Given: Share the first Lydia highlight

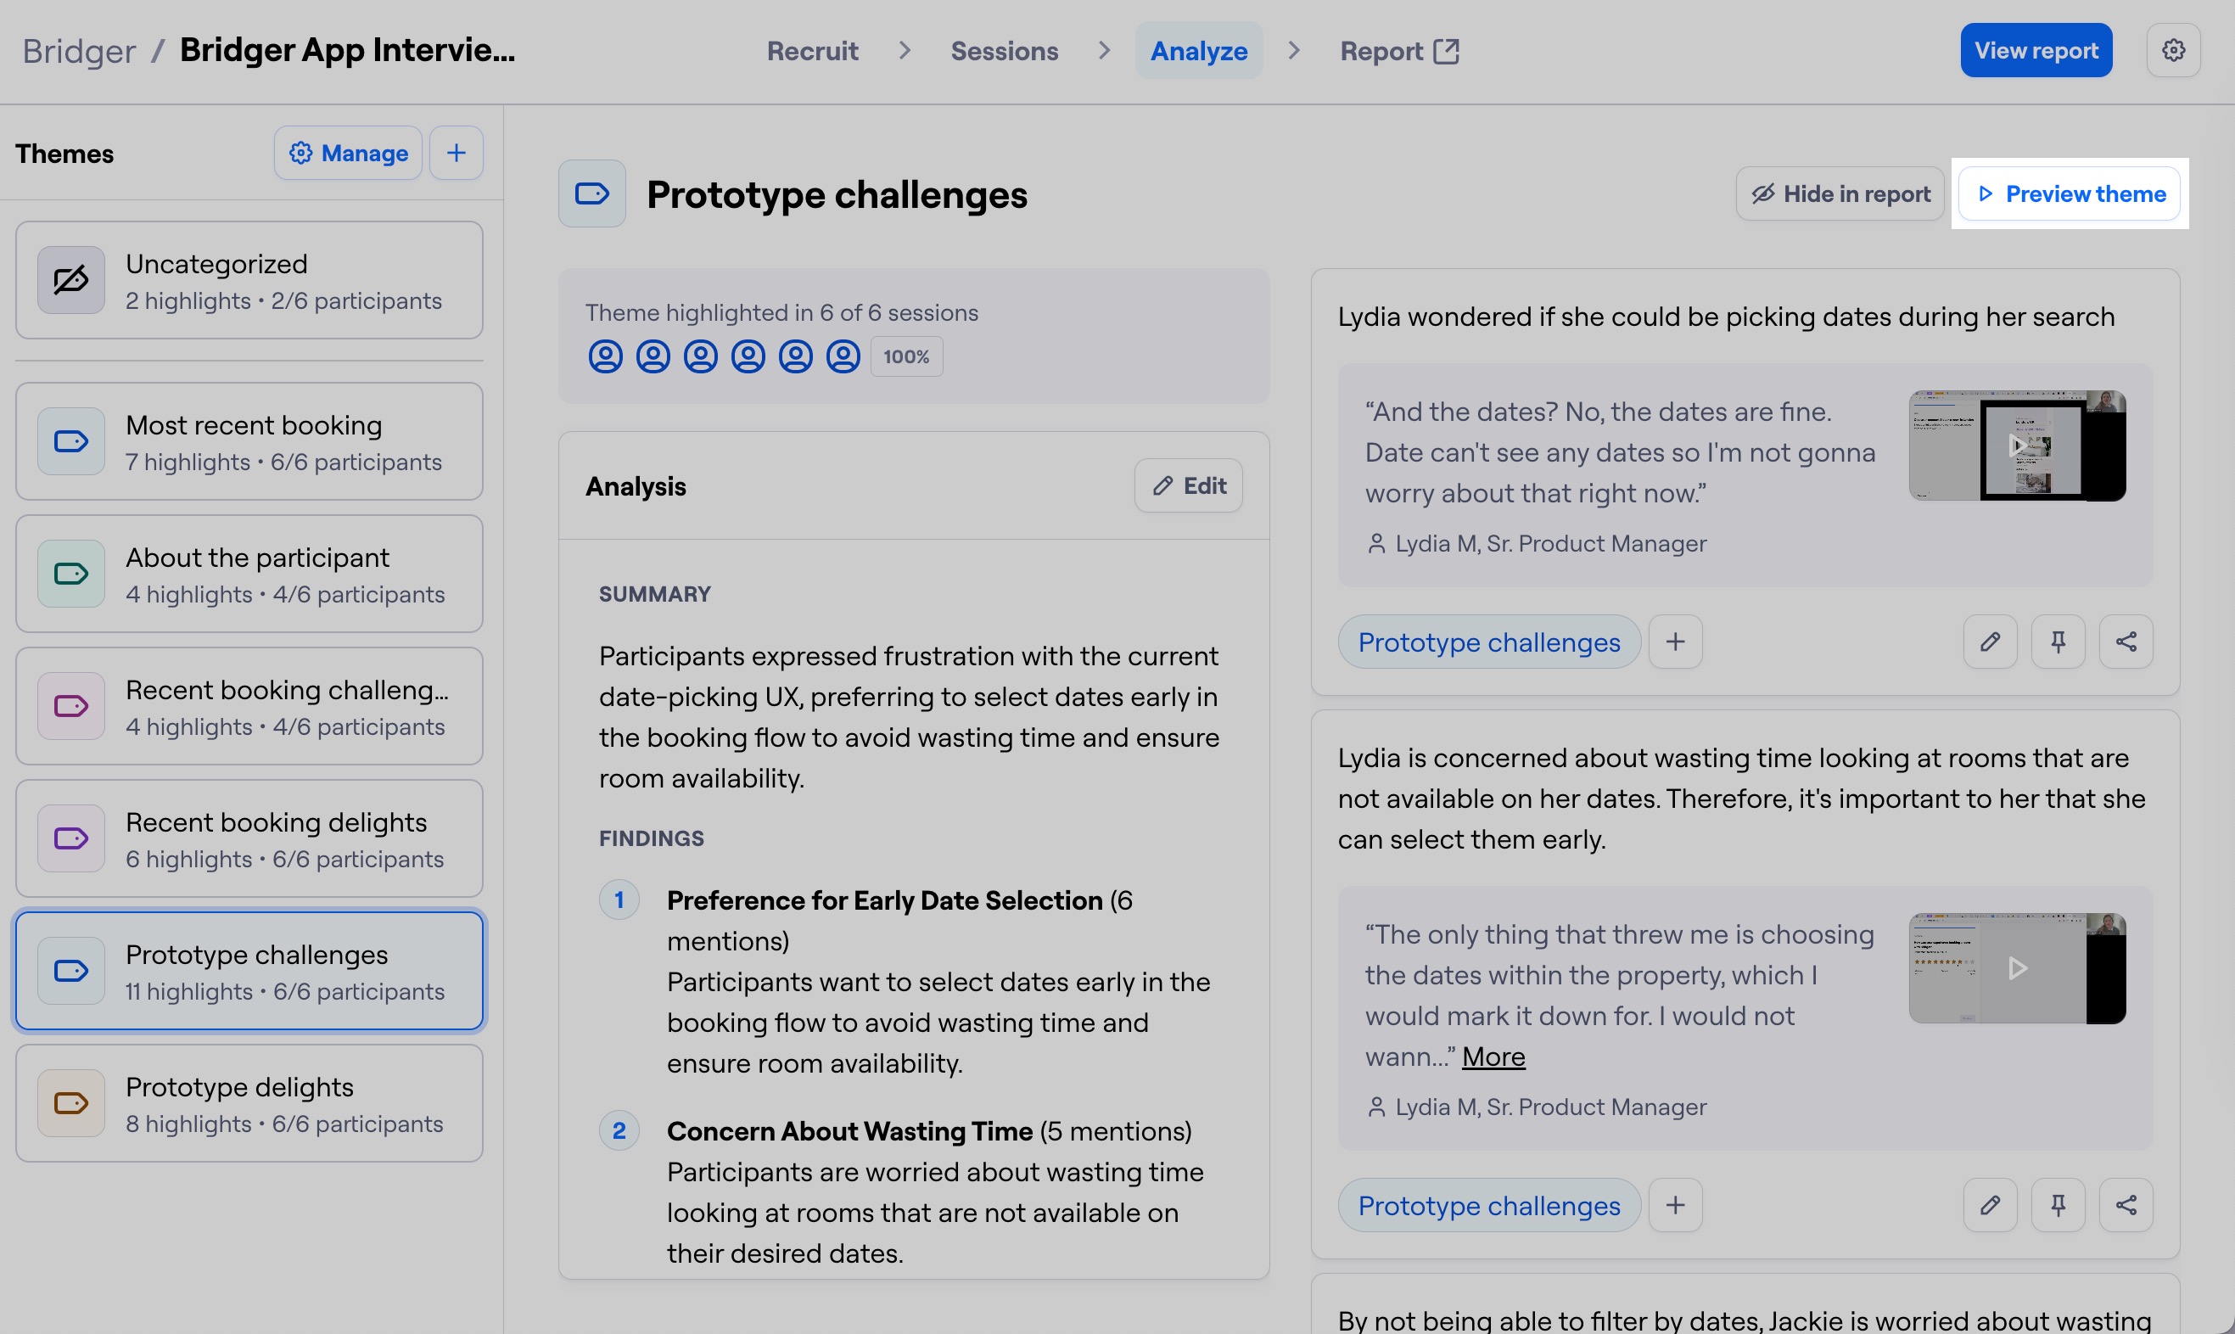Looking at the screenshot, I should coord(2126,642).
